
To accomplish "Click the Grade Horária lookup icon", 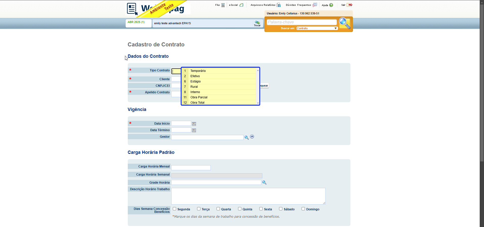I will 264,182.
